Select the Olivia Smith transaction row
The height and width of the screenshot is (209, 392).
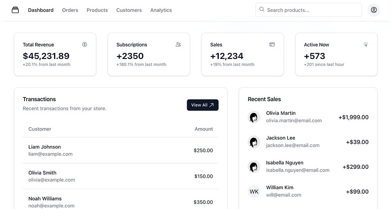(121, 176)
